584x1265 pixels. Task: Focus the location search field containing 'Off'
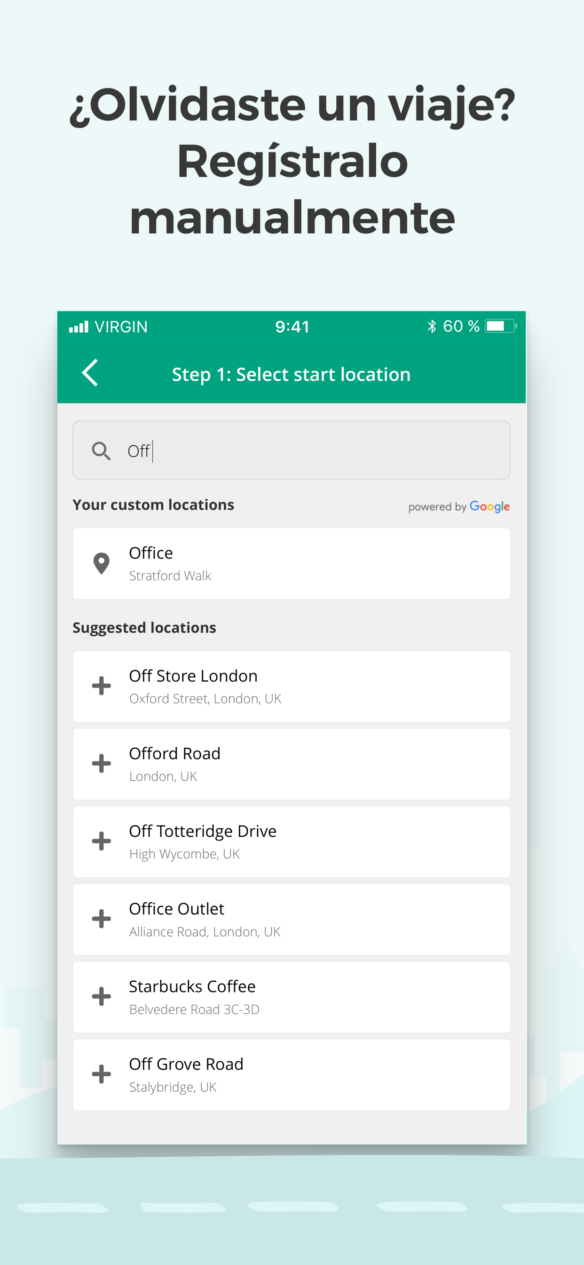pos(292,450)
